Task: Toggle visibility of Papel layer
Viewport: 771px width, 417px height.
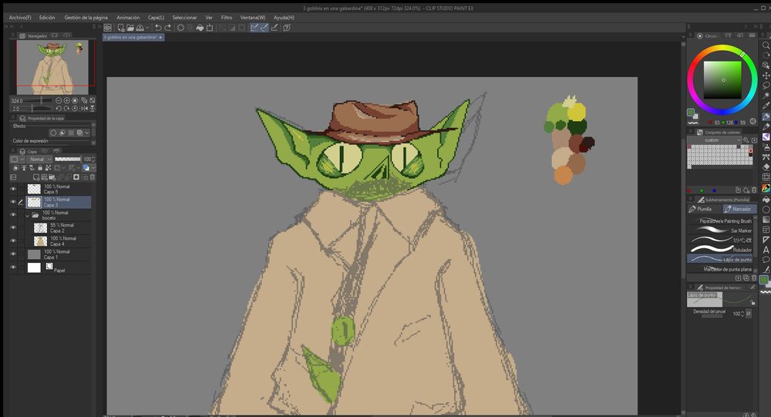Action: pos(13,267)
